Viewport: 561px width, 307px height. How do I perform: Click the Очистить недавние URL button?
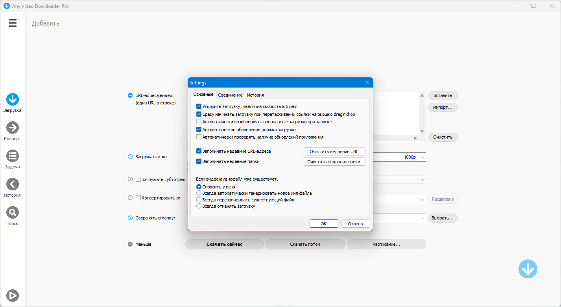pos(334,152)
